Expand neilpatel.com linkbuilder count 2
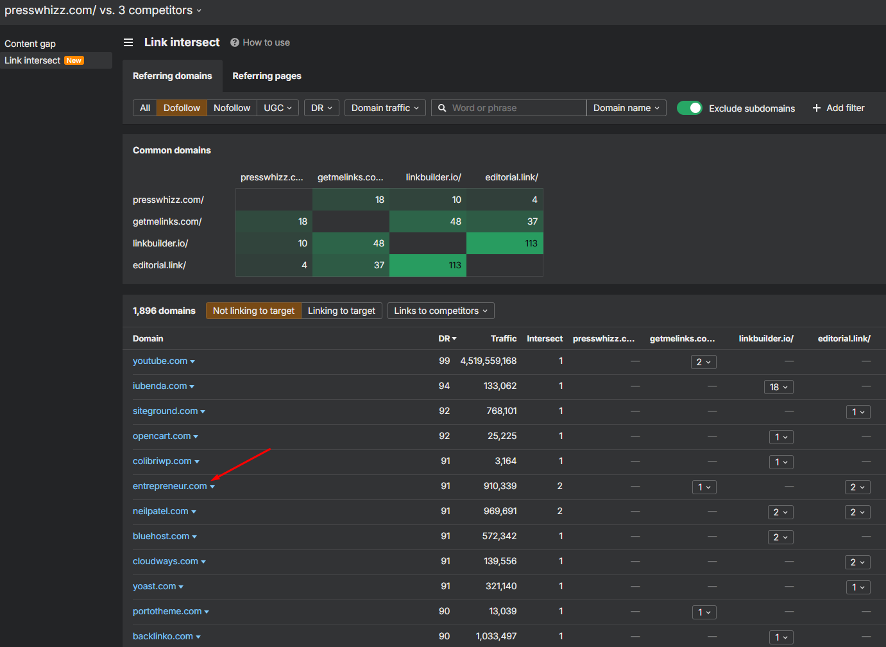 click(x=781, y=512)
